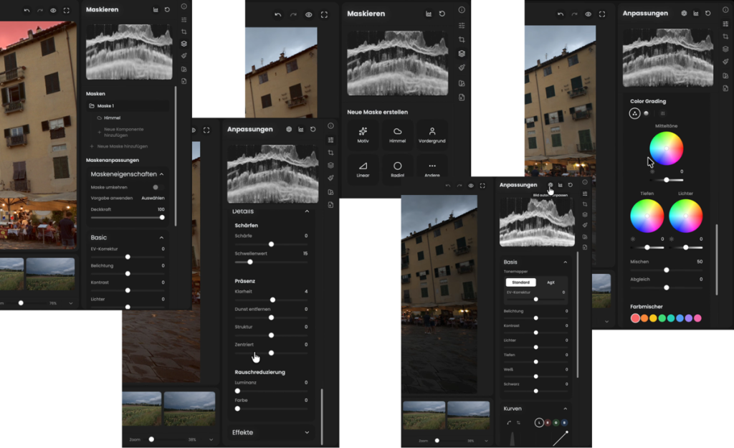Select the Standard tonemapper tab

click(x=520, y=282)
